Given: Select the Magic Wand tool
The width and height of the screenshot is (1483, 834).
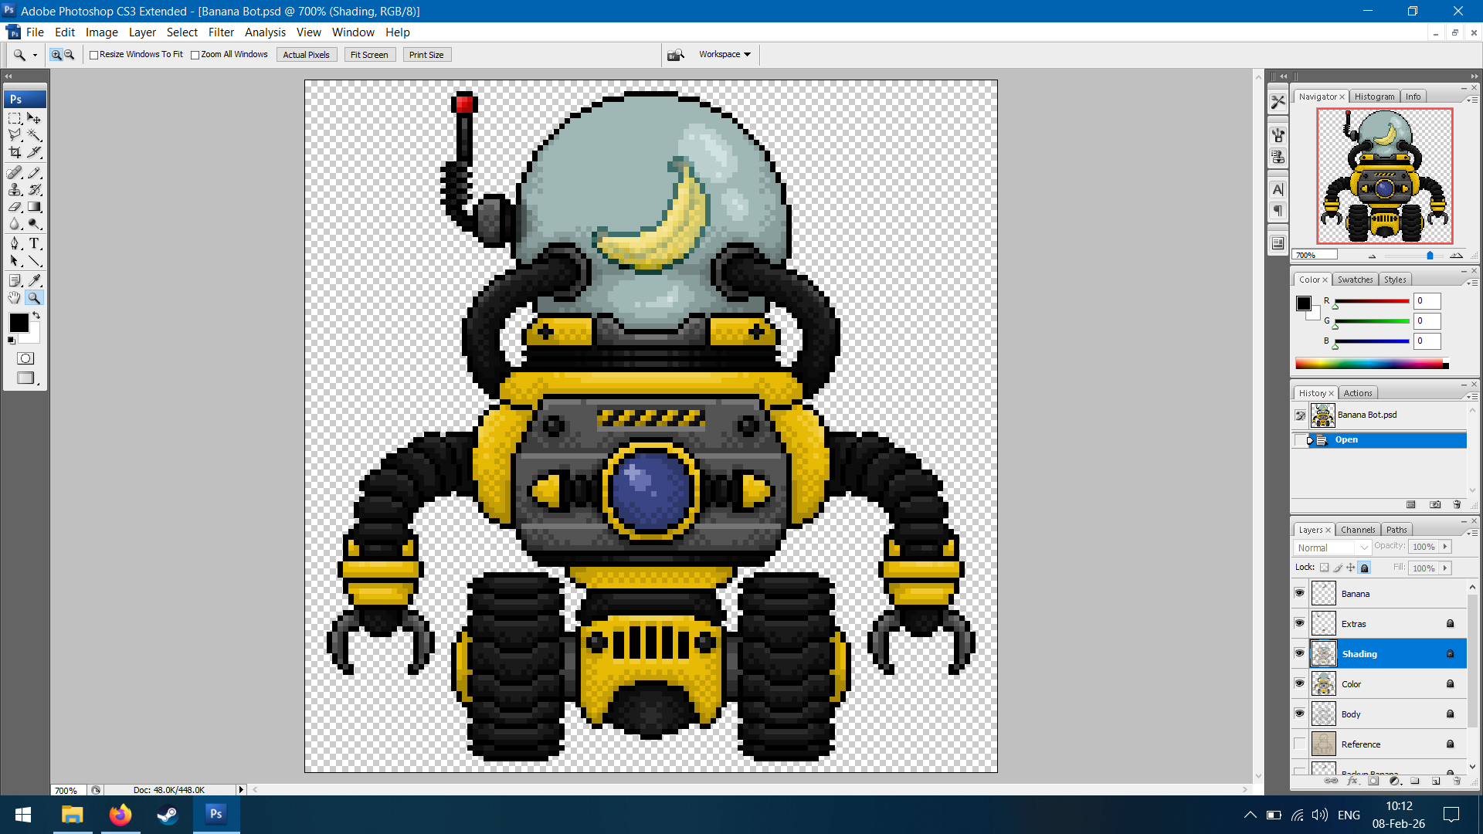Looking at the screenshot, I should (x=34, y=135).
